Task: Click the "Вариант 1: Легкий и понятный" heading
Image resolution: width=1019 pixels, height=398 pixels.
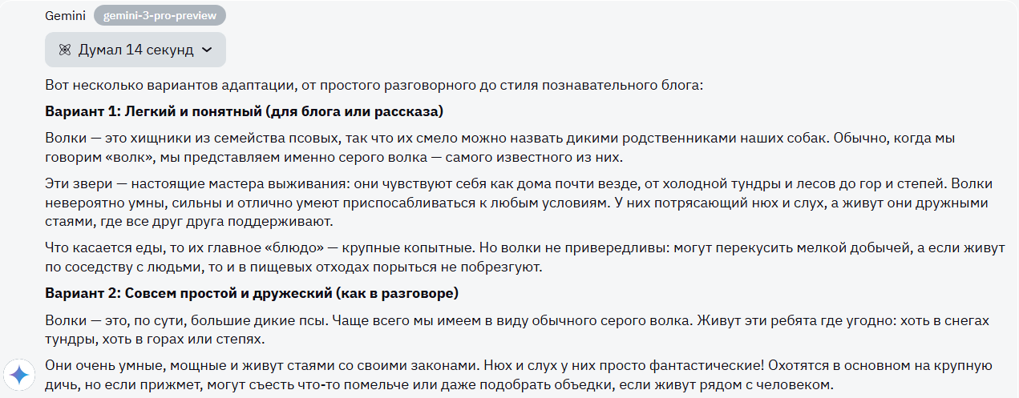Action: (x=244, y=111)
